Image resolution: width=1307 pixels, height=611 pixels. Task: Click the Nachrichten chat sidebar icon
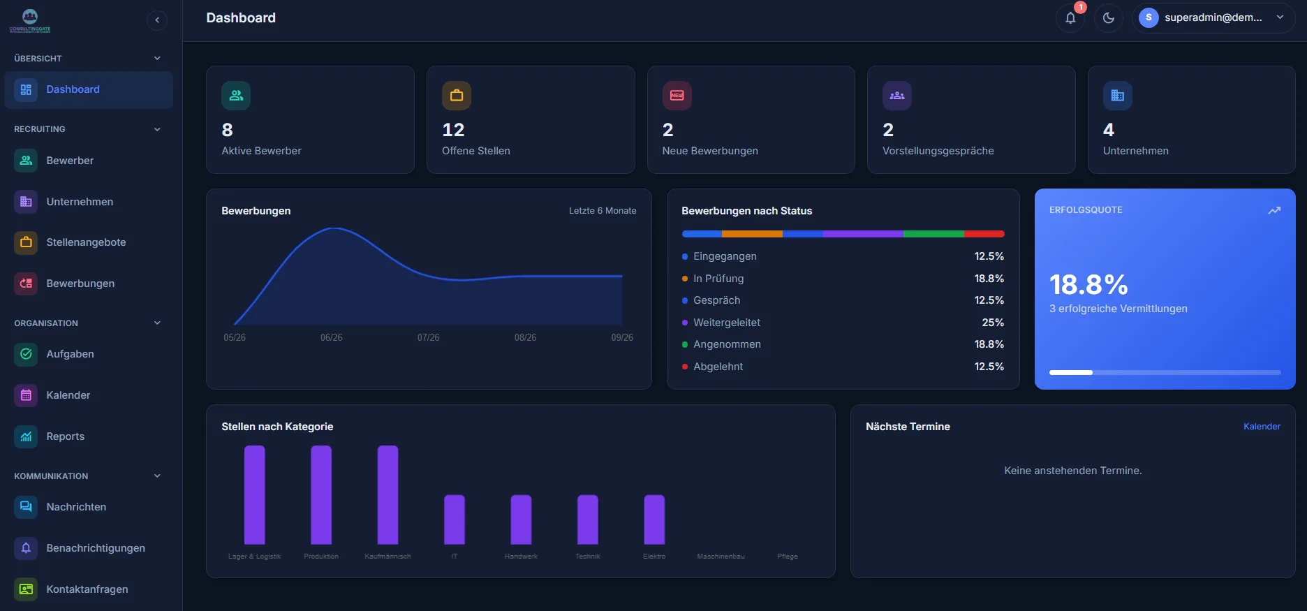26,507
